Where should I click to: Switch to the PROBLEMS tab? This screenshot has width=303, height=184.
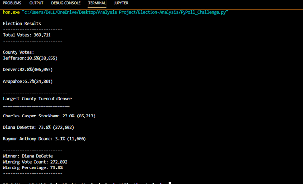tap(12, 3)
